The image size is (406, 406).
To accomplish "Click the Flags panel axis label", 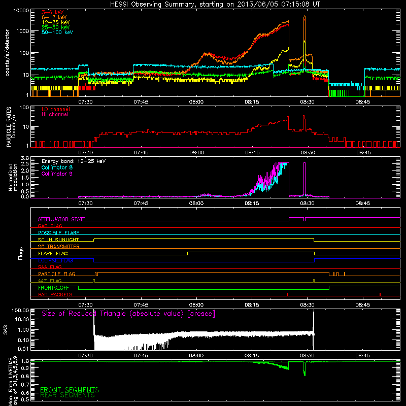I will tap(21, 253).
